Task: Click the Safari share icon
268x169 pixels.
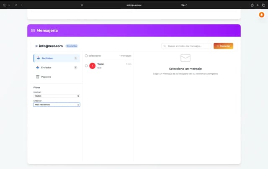Action: click(x=252, y=5)
